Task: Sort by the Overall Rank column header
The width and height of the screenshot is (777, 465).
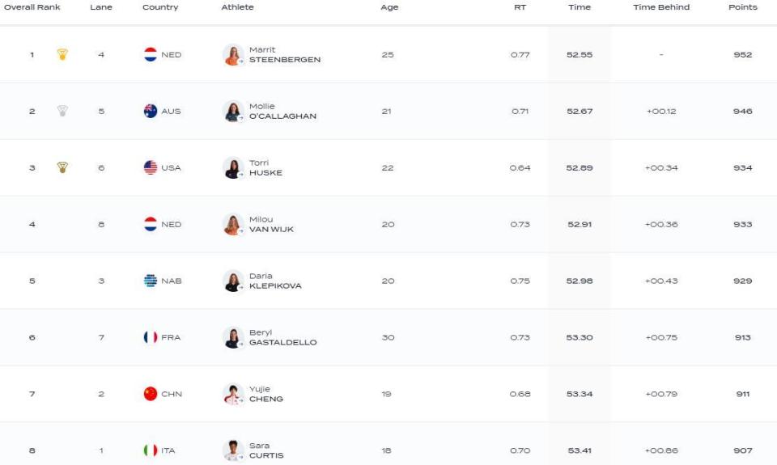Action: pyautogui.click(x=32, y=7)
